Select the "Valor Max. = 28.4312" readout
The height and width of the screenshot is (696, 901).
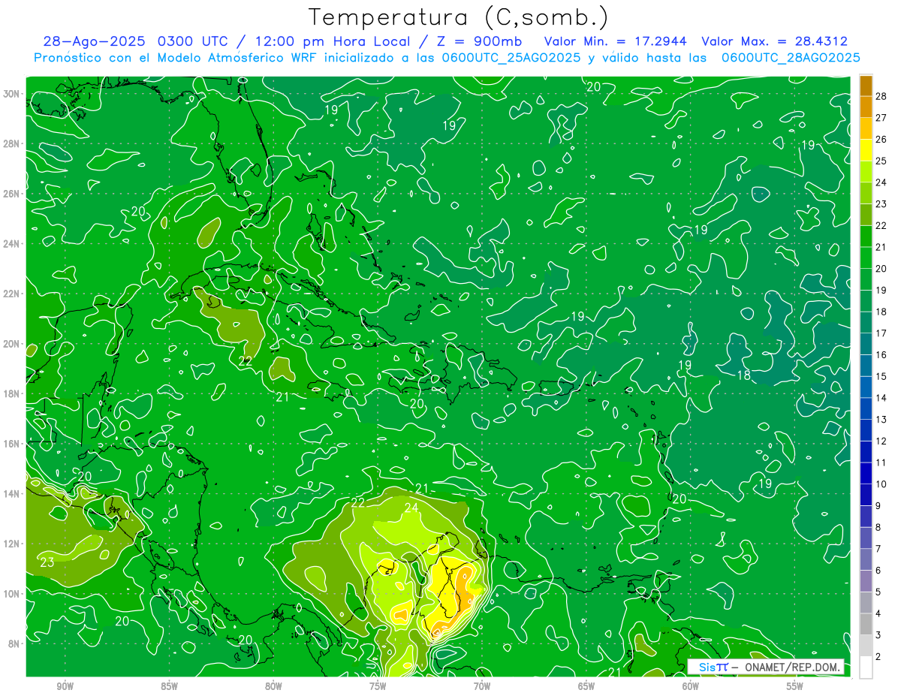pyautogui.click(x=774, y=41)
